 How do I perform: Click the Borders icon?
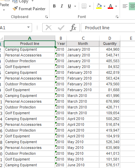click(x=84, y=6)
